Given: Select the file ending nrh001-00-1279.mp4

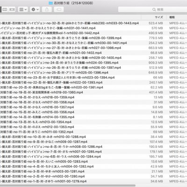Looking at the screenshot, I should point(93,181).
